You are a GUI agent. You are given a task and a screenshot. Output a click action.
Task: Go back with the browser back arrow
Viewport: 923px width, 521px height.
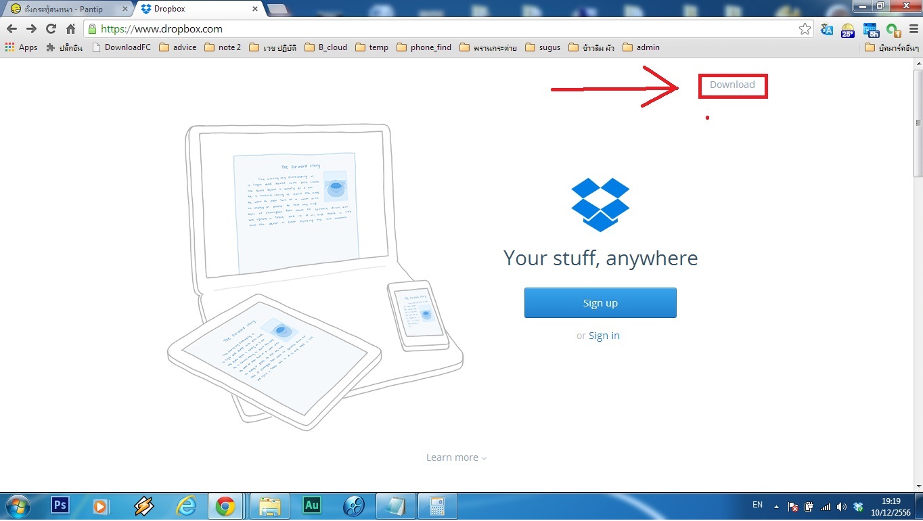click(x=12, y=29)
